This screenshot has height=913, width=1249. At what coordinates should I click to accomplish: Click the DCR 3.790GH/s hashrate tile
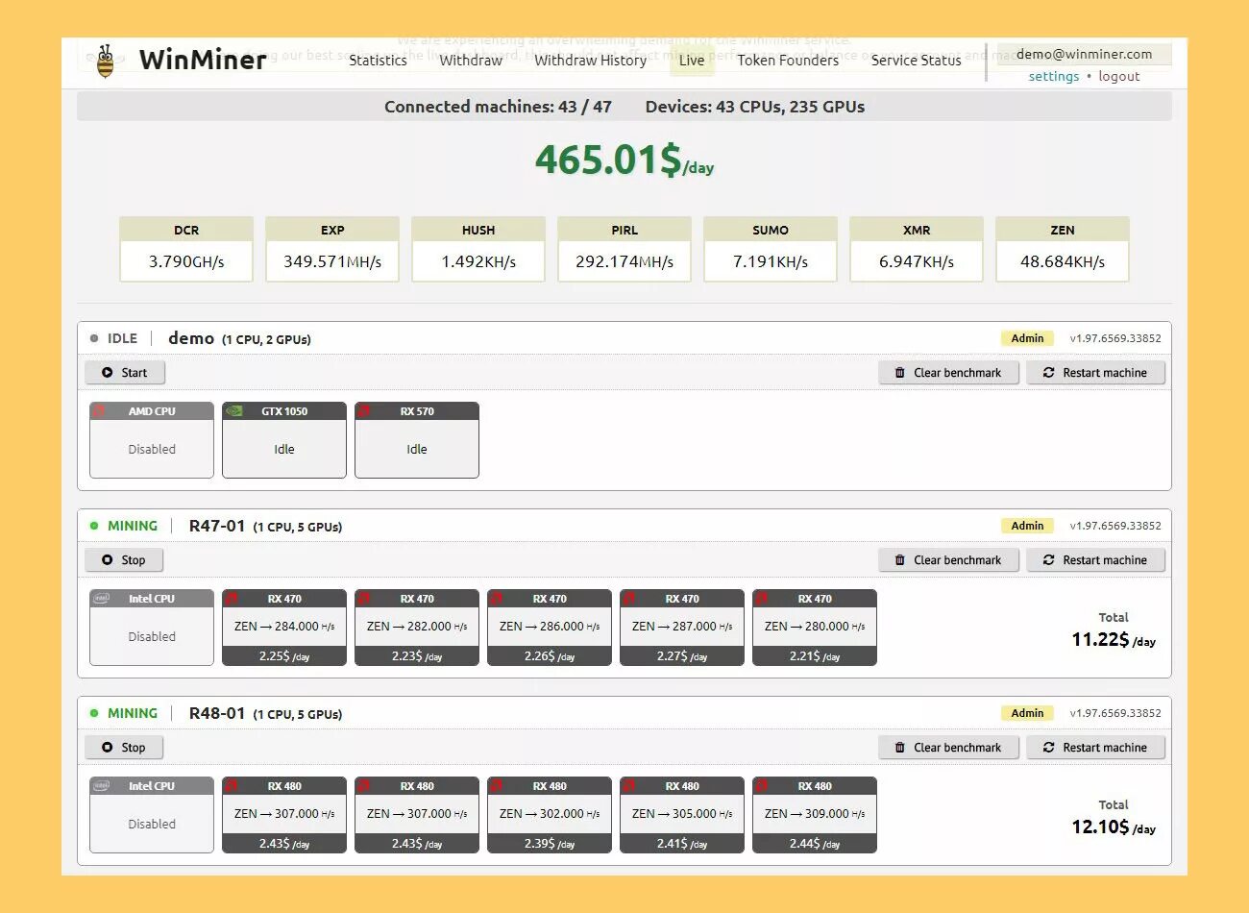pos(186,249)
